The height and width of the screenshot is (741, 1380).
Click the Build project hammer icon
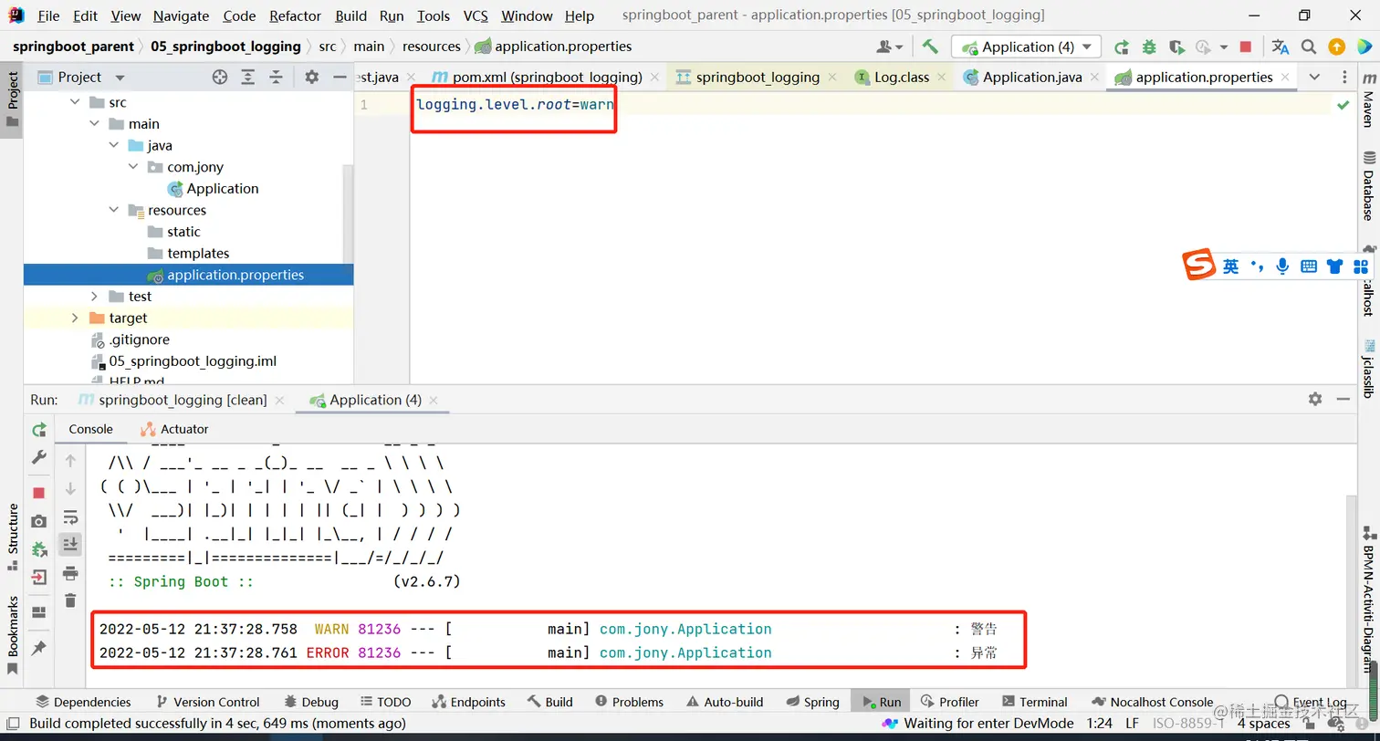[930, 47]
